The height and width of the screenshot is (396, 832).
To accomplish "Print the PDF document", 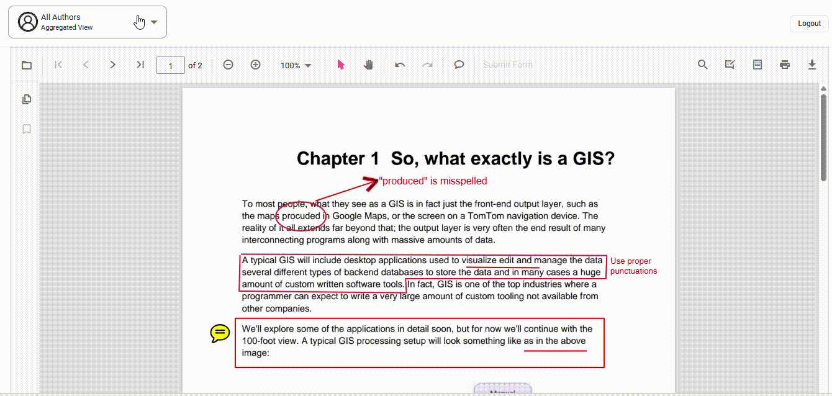I will click(x=784, y=65).
